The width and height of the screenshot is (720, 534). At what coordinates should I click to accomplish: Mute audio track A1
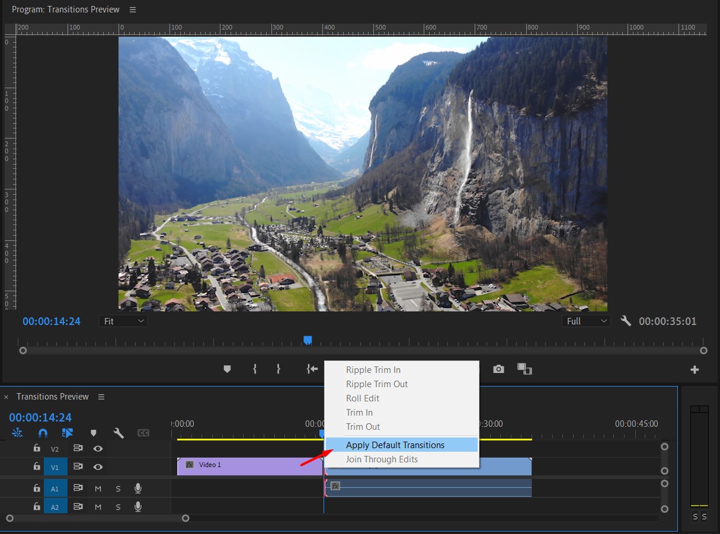(x=98, y=488)
